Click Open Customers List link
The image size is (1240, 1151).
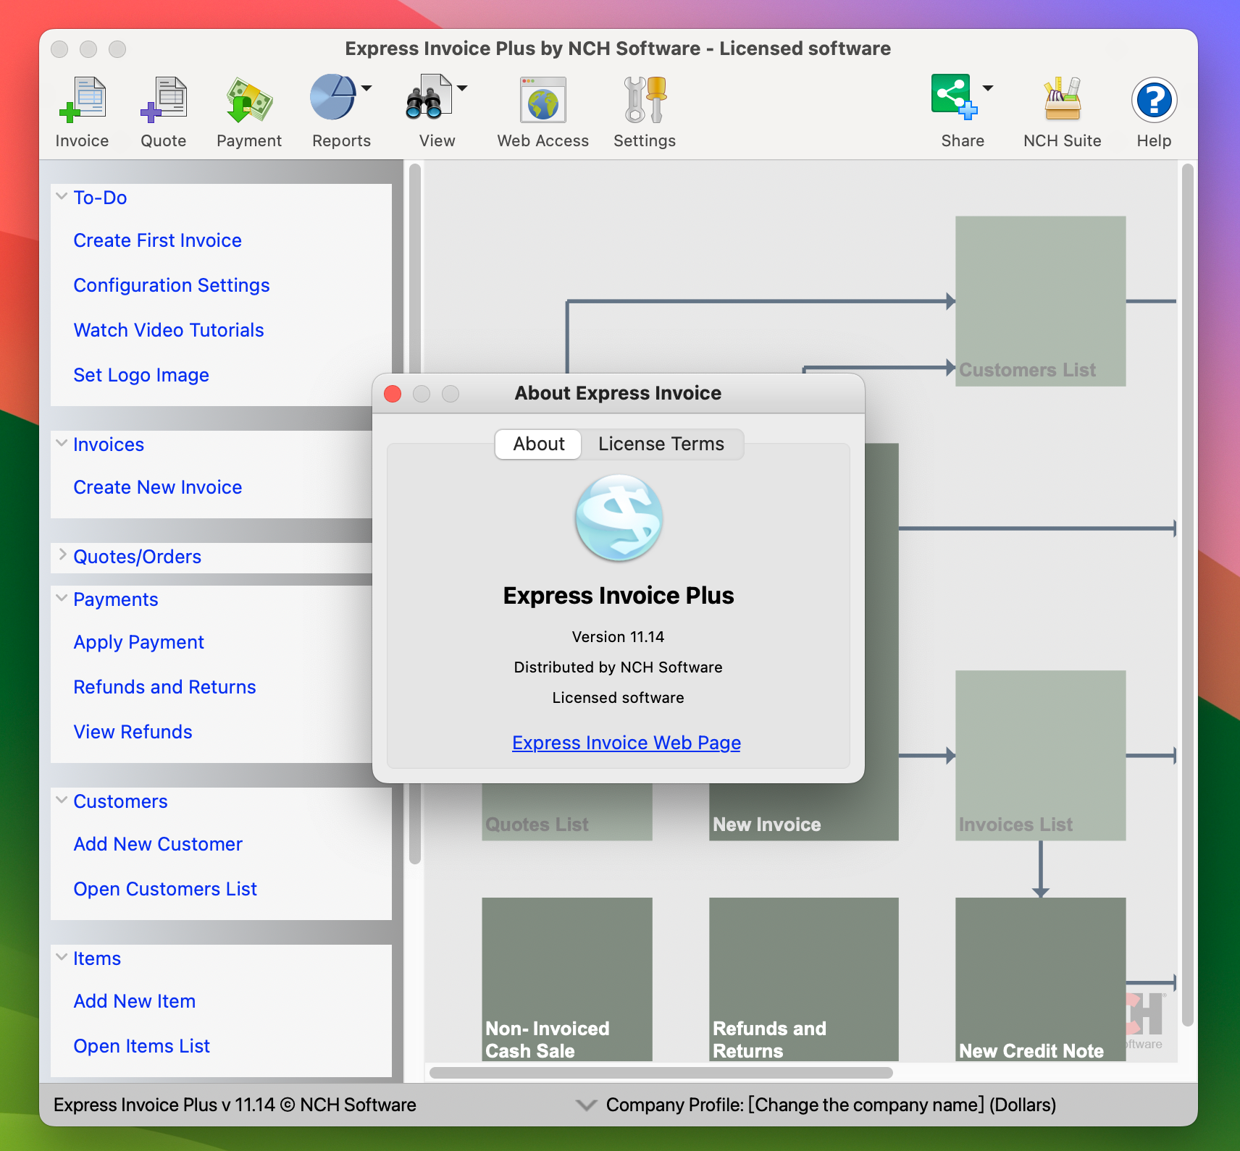coord(165,889)
